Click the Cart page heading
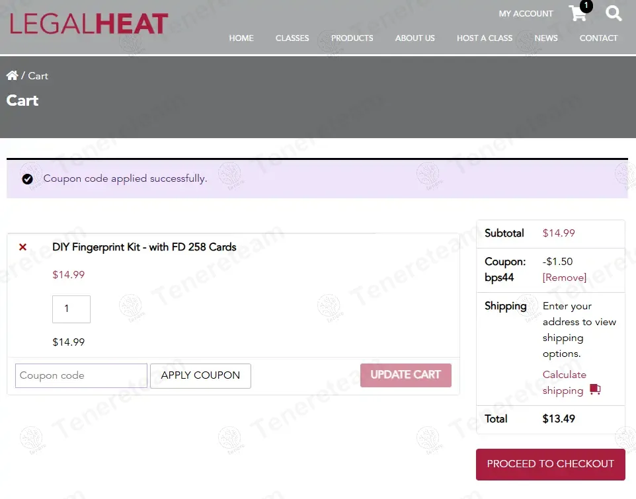 pos(22,100)
